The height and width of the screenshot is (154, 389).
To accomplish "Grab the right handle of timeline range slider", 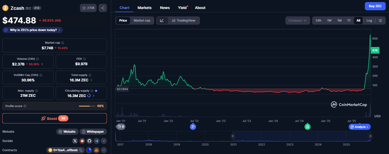I will 370,136.
